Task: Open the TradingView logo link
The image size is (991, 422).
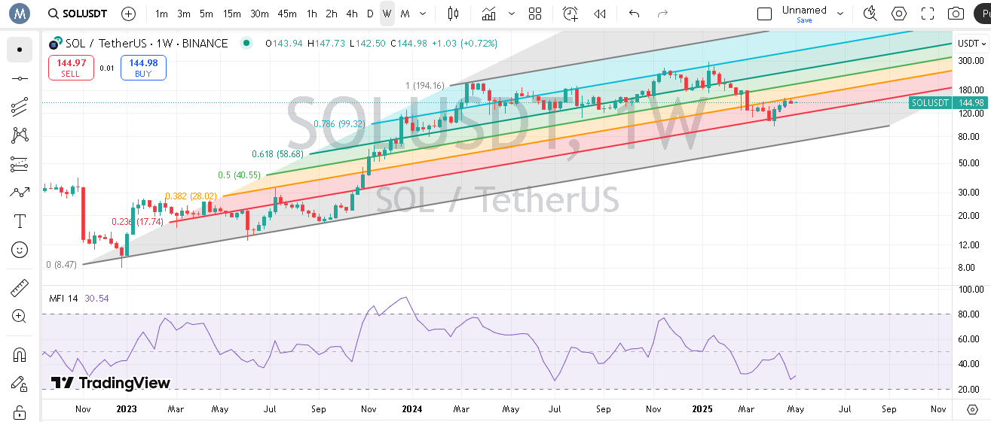Action: pos(111,383)
